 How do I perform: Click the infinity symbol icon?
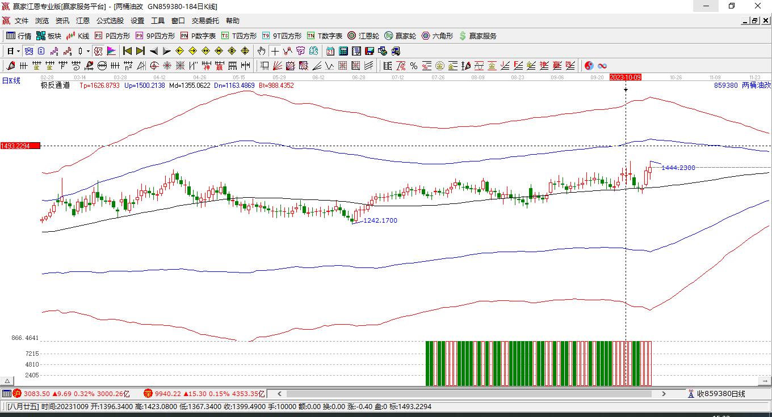tap(602, 66)
